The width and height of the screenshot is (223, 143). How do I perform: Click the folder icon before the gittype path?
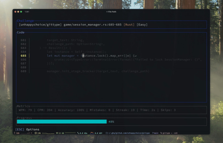click(107, 133)
